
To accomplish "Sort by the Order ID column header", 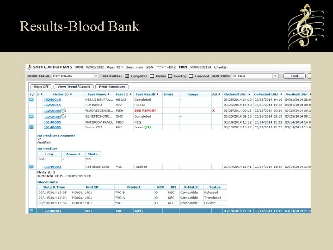I will pyautogui.click(x=62, y=94).
